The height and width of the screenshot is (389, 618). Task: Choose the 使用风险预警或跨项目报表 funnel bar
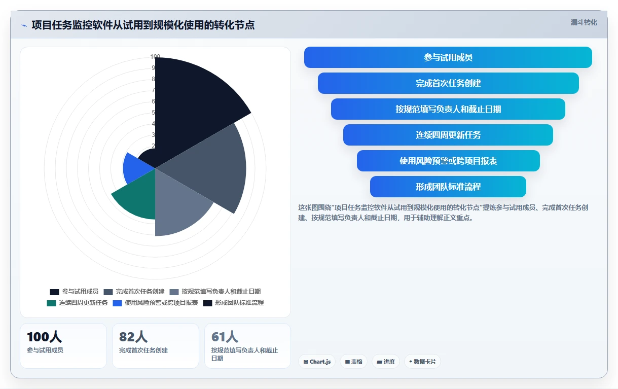(448, 161)
